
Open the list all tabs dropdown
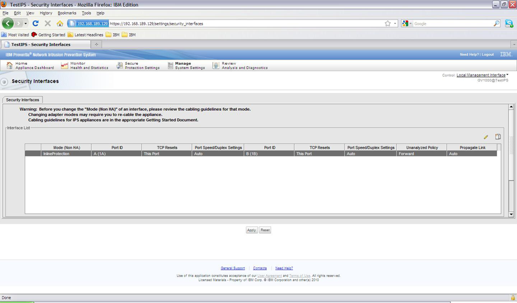point(514,44)
